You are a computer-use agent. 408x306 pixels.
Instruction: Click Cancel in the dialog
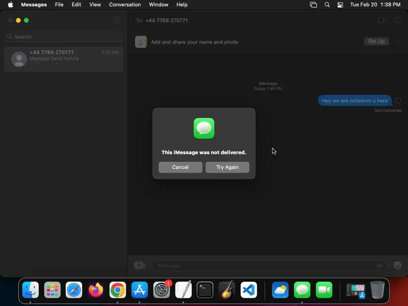pos(180,167)
